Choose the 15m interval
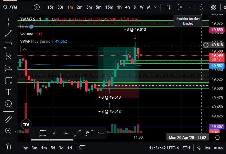Screen dimensions: 226x154 [109, 7]
